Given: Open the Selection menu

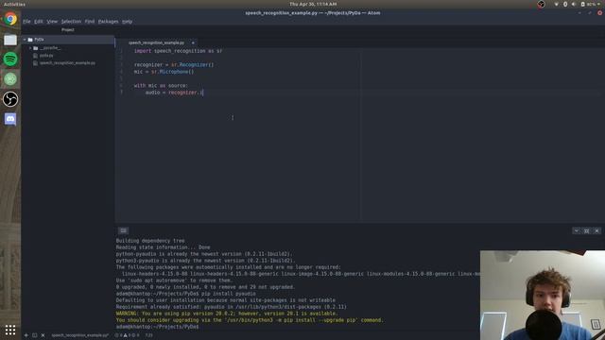Looking at the screenshot, I should pos(71,22).
